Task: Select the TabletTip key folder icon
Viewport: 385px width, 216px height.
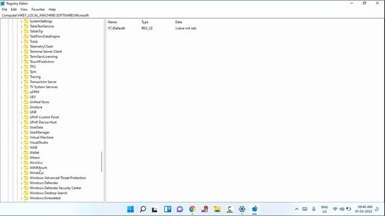Action: point(26,31)
